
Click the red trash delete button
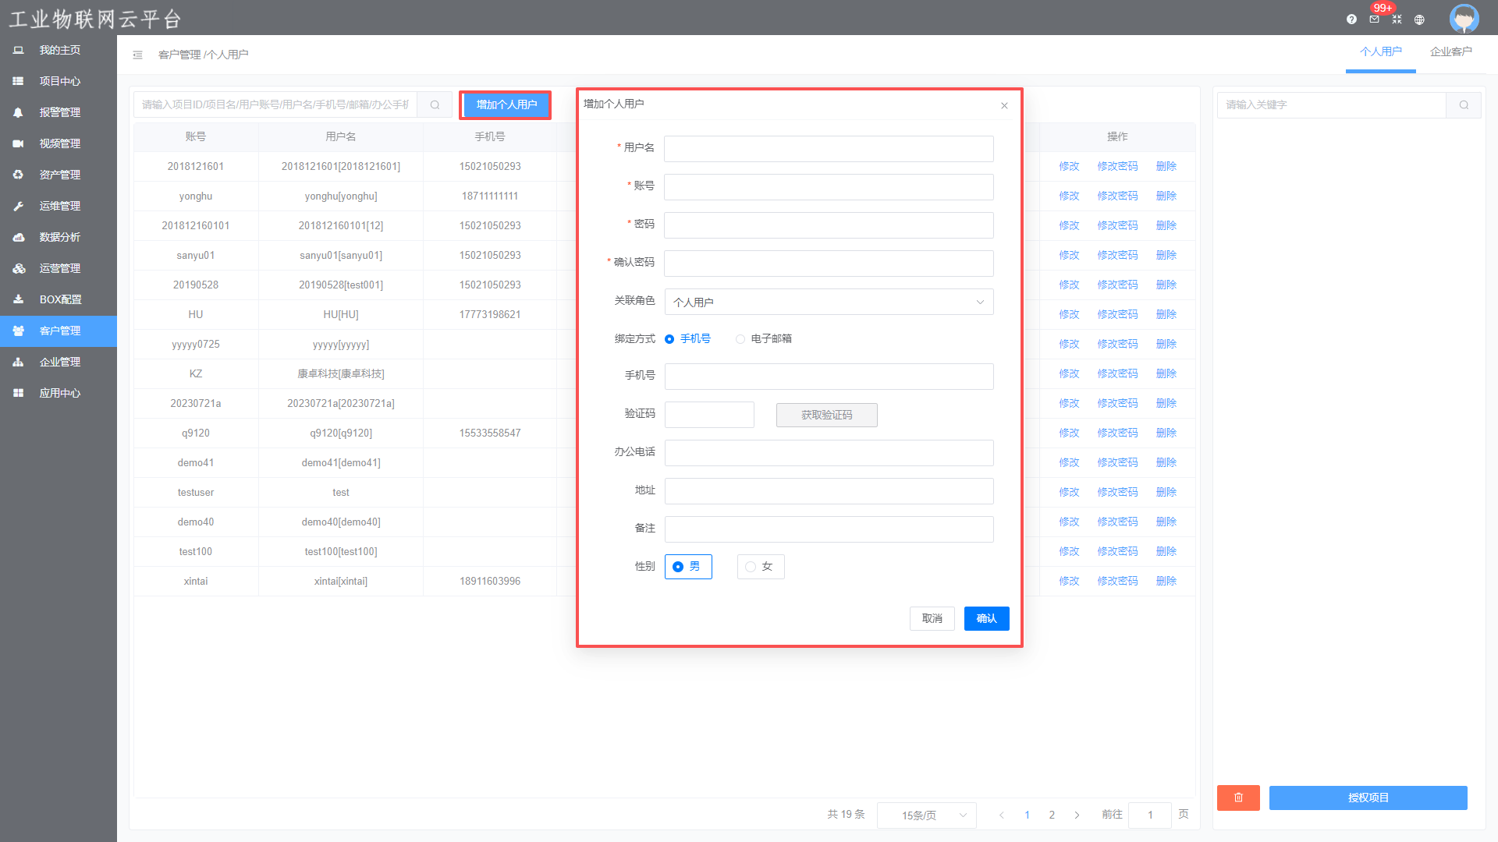coord(1238,798)
